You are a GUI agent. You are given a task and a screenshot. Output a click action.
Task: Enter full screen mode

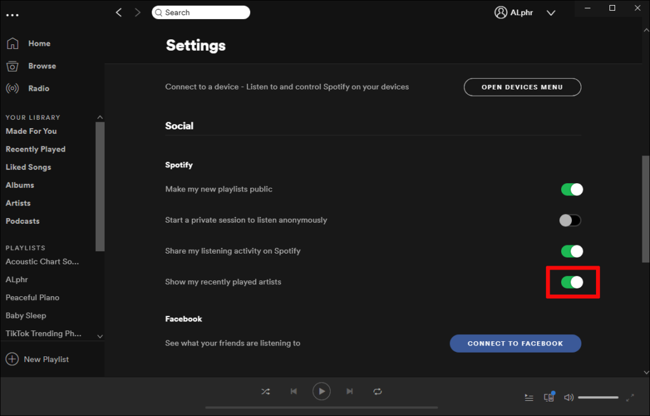[x=630, y=398]
